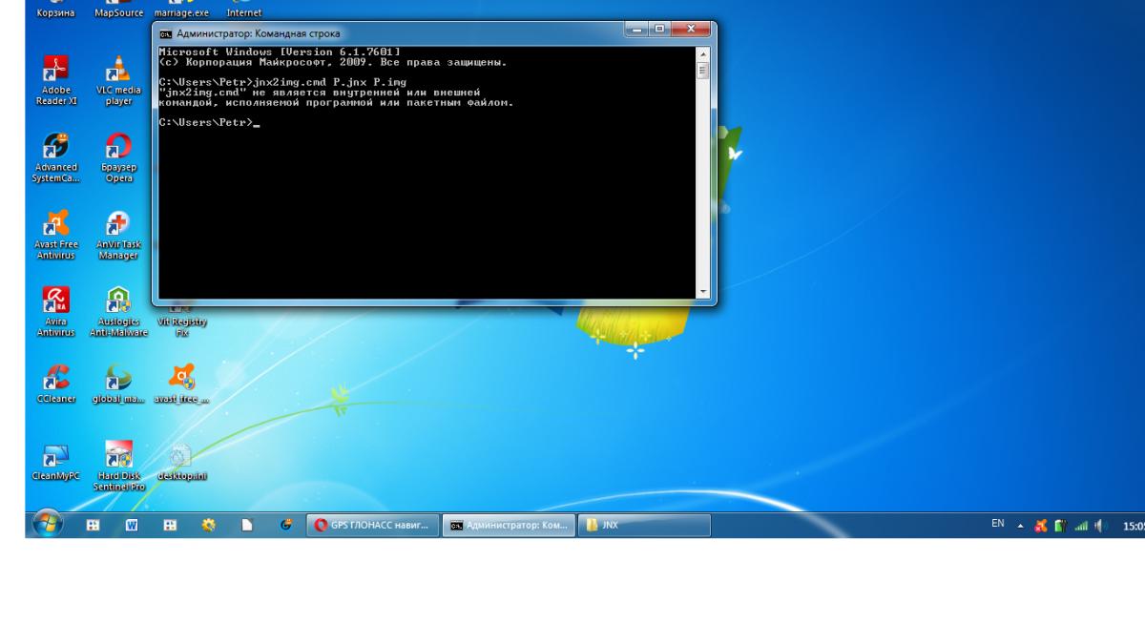Click the pinned Word icon on the taskbar
Viewport: 1145px width, 644px height.
(x=135, y=525)
